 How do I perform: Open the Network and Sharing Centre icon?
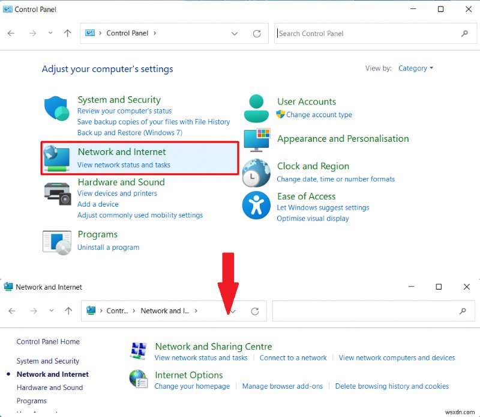[x=139, y=351]
